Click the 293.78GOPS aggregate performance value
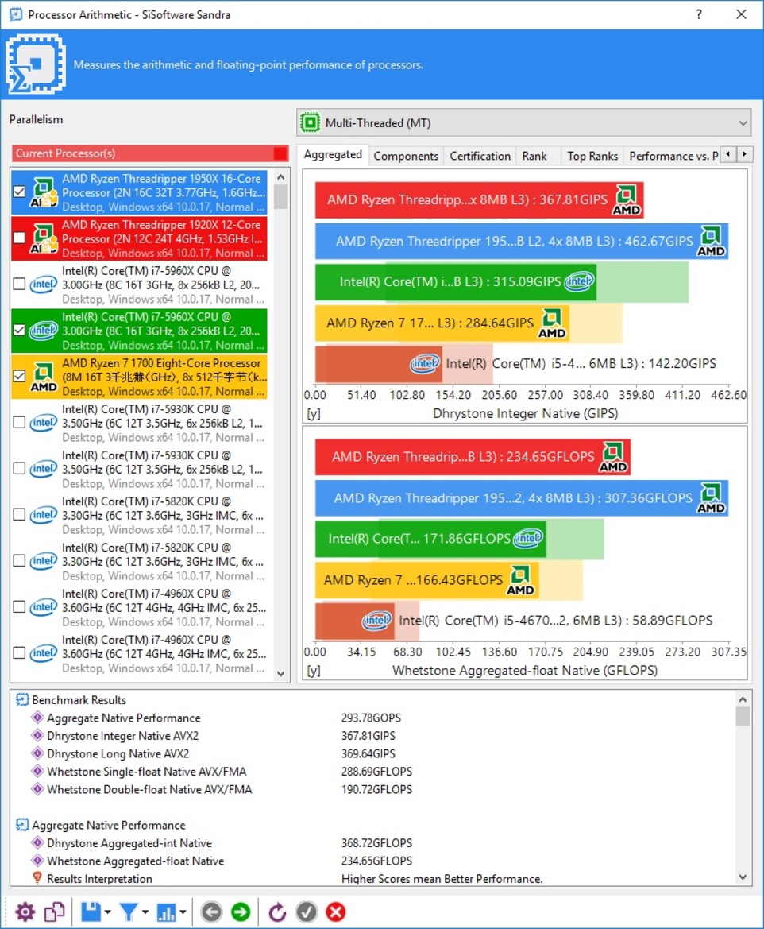764x929 pixels. (371, 718)
